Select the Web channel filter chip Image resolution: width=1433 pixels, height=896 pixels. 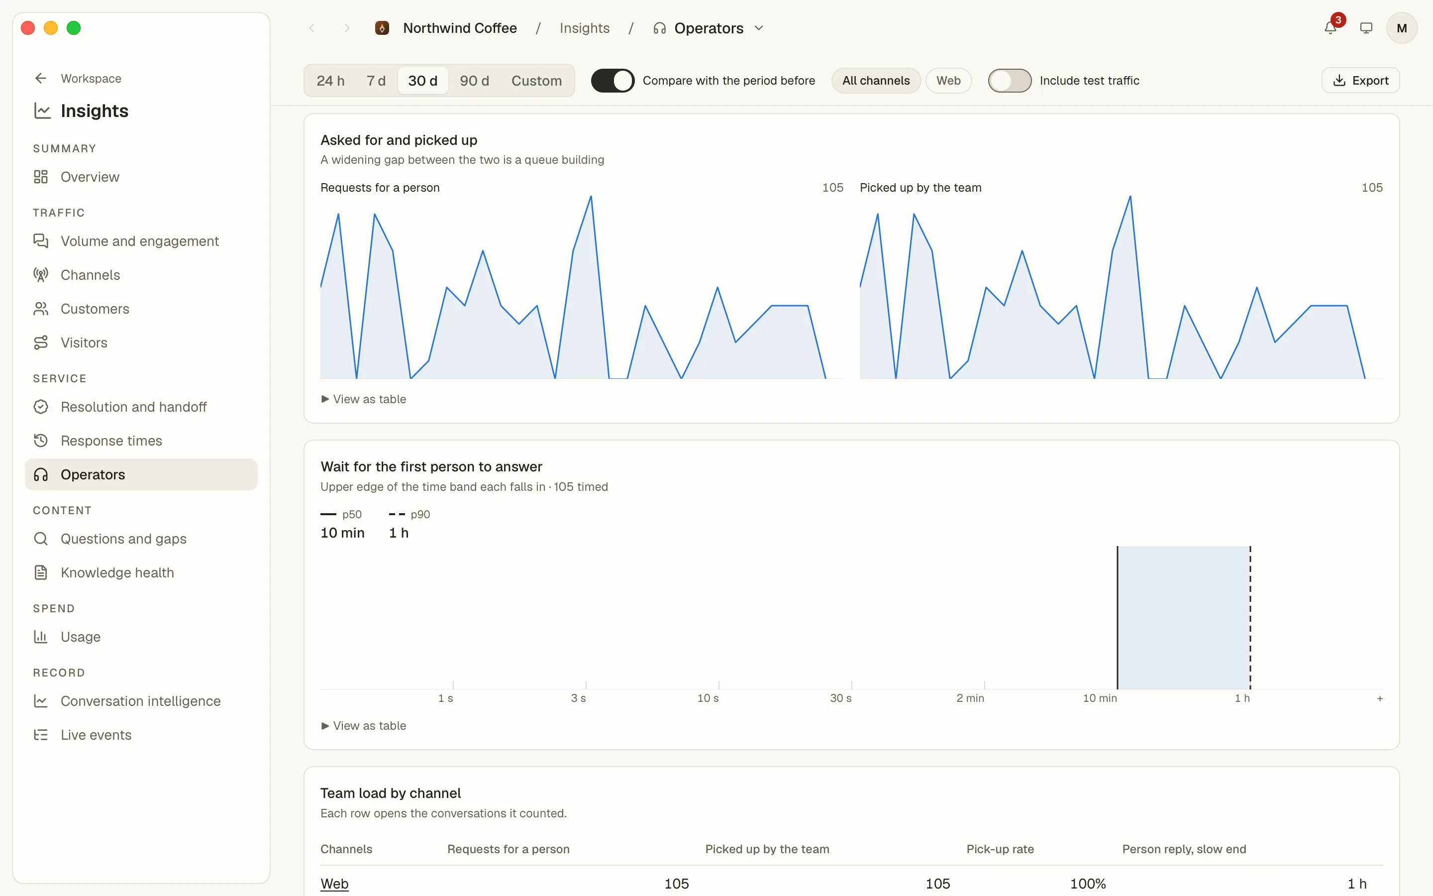click(x=948, y=81)
